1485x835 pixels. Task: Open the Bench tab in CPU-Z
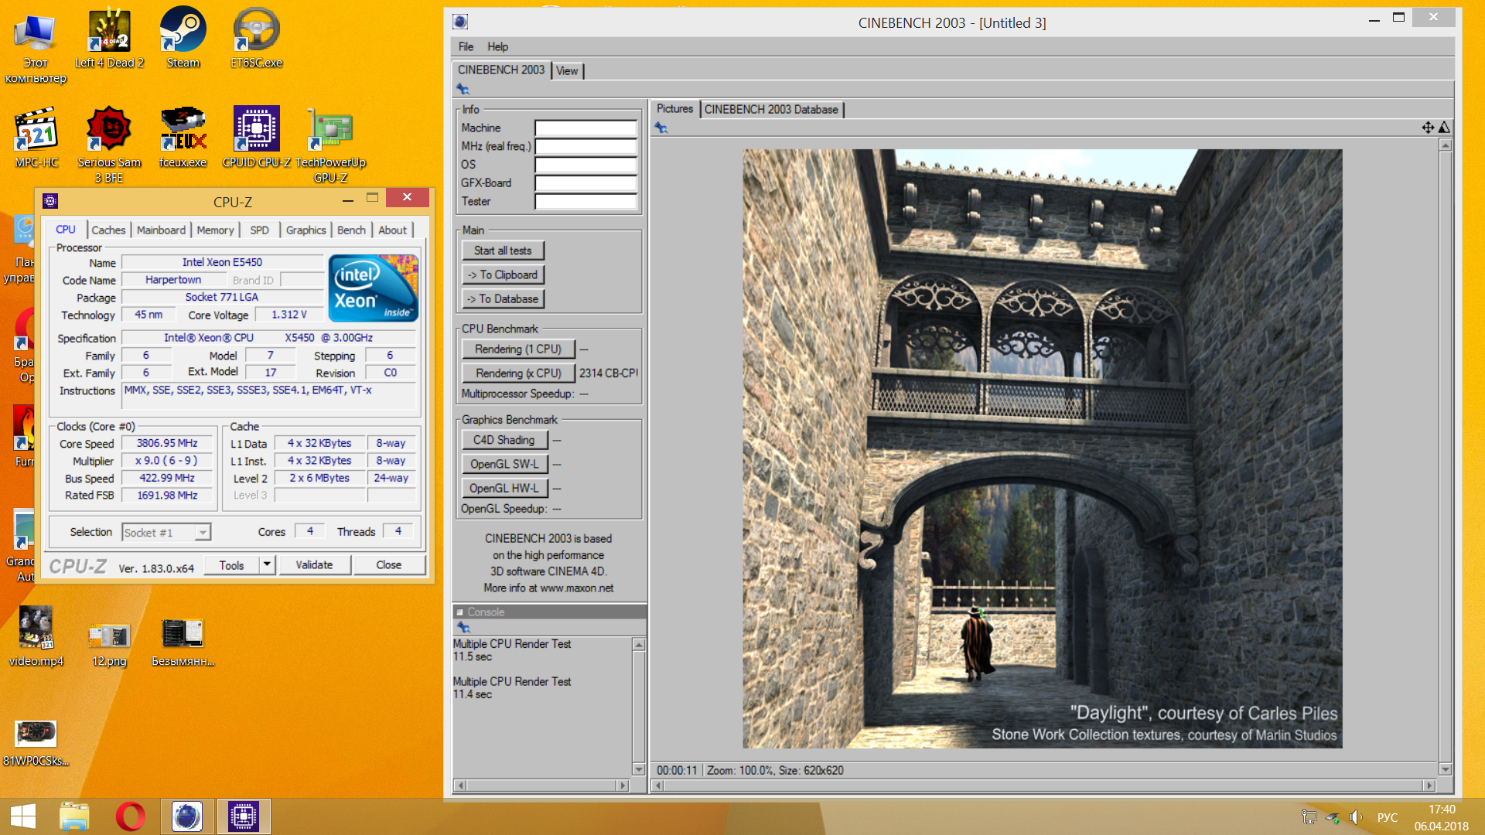click(351, 230)
